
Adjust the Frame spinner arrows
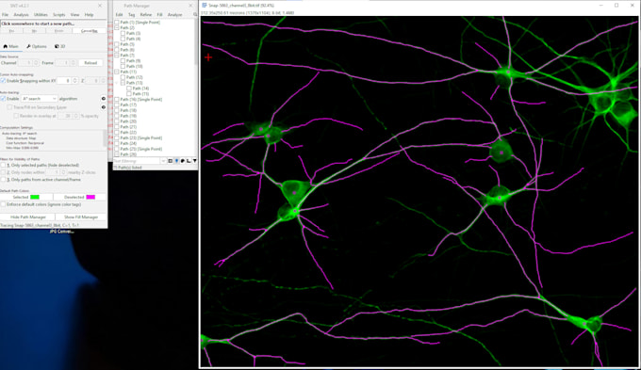tap(74, 63)
